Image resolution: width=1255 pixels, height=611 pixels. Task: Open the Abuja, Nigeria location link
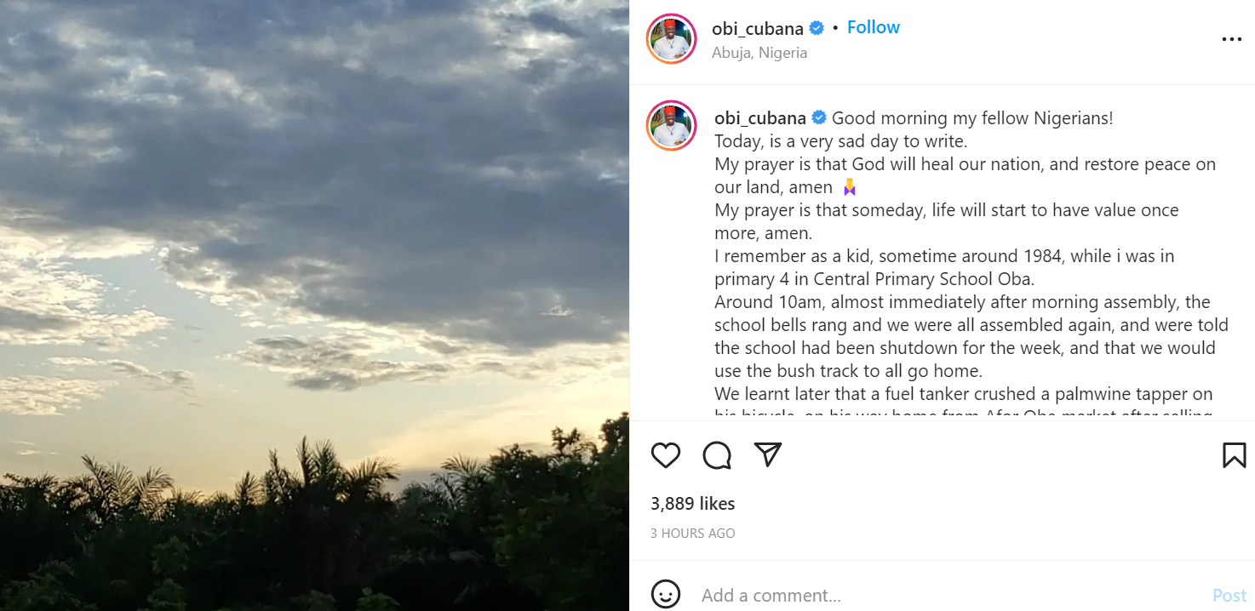759,53
